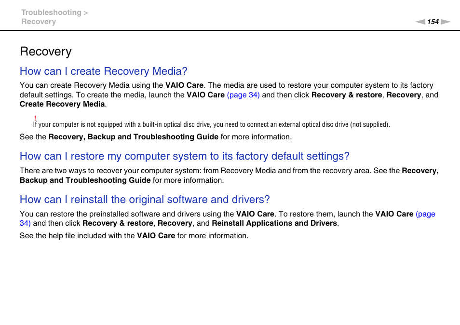460x325 pixels.
Task: Click the bold text 'Create Recovery Media'
Action: [62, 104]
